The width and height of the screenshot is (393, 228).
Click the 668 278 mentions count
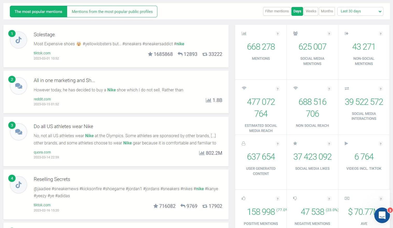point(261,47)
